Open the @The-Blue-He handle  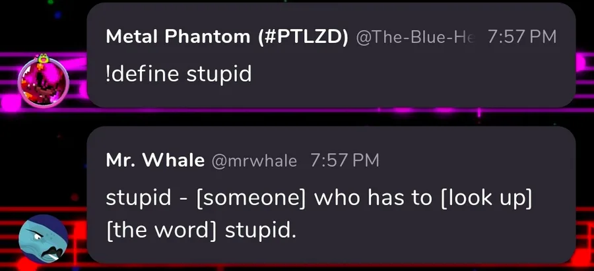pos(416,37)
